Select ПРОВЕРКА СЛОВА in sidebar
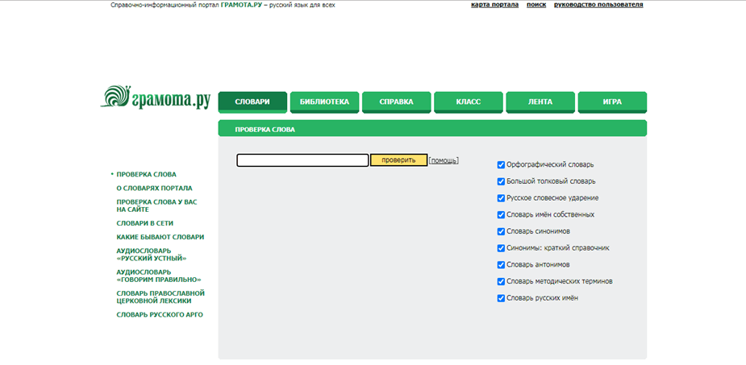 pyautogui.click(x=146, y=174)
